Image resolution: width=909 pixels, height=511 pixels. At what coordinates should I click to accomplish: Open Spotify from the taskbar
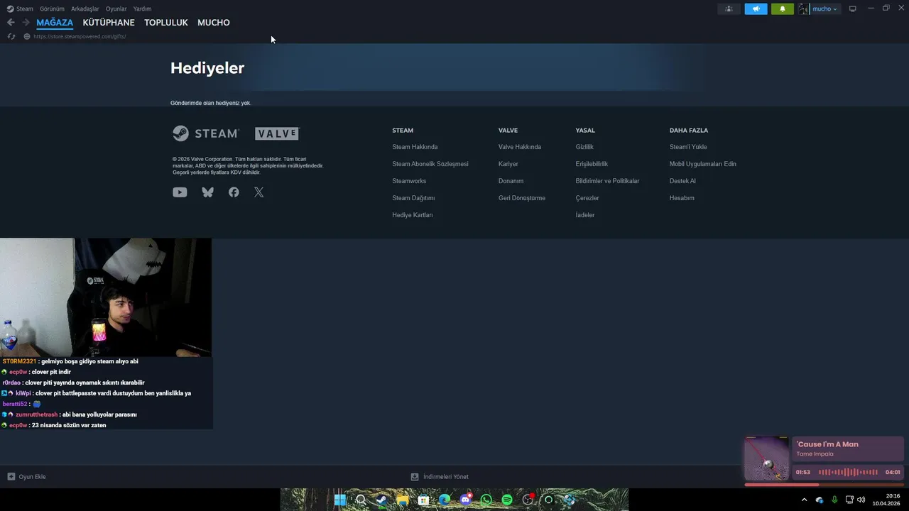click(x=507, y=500)
